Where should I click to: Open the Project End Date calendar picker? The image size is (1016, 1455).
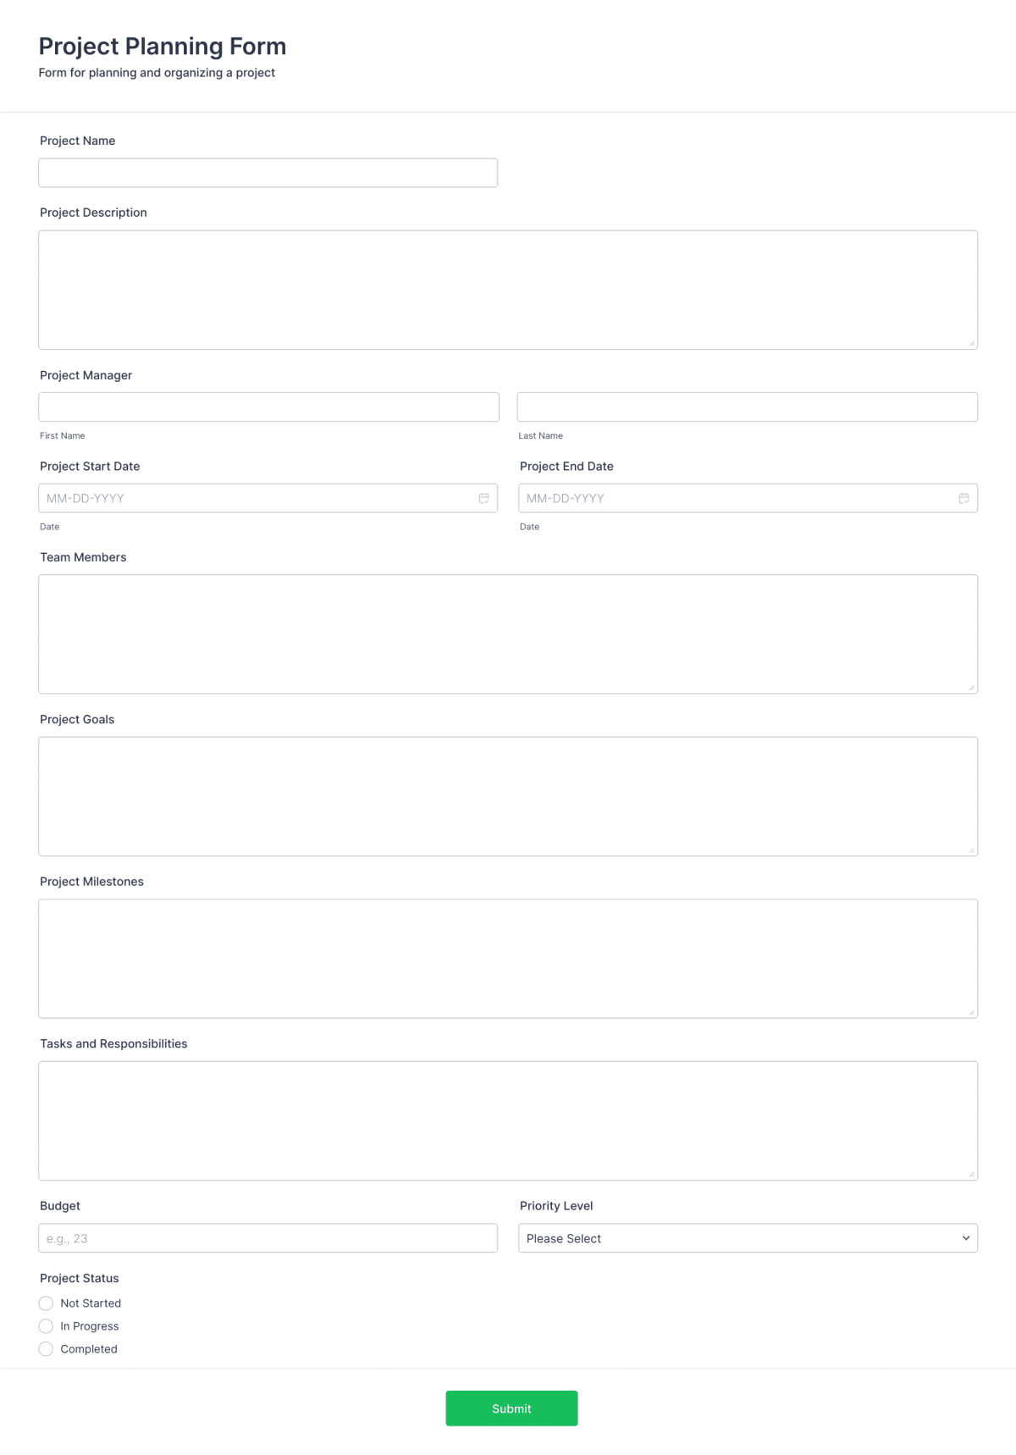[x=963, y=498]
